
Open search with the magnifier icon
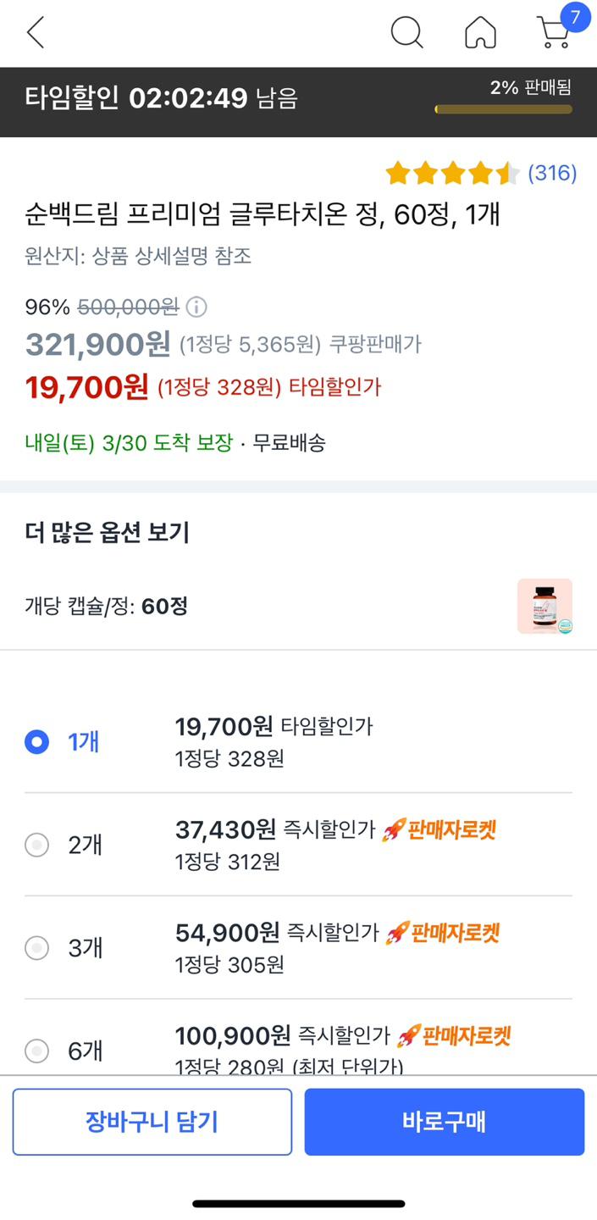(x=406, y=33)
